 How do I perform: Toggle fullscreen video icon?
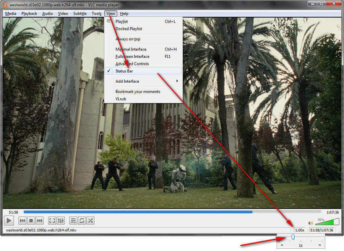pyautogui.click(x=52, y=220)
